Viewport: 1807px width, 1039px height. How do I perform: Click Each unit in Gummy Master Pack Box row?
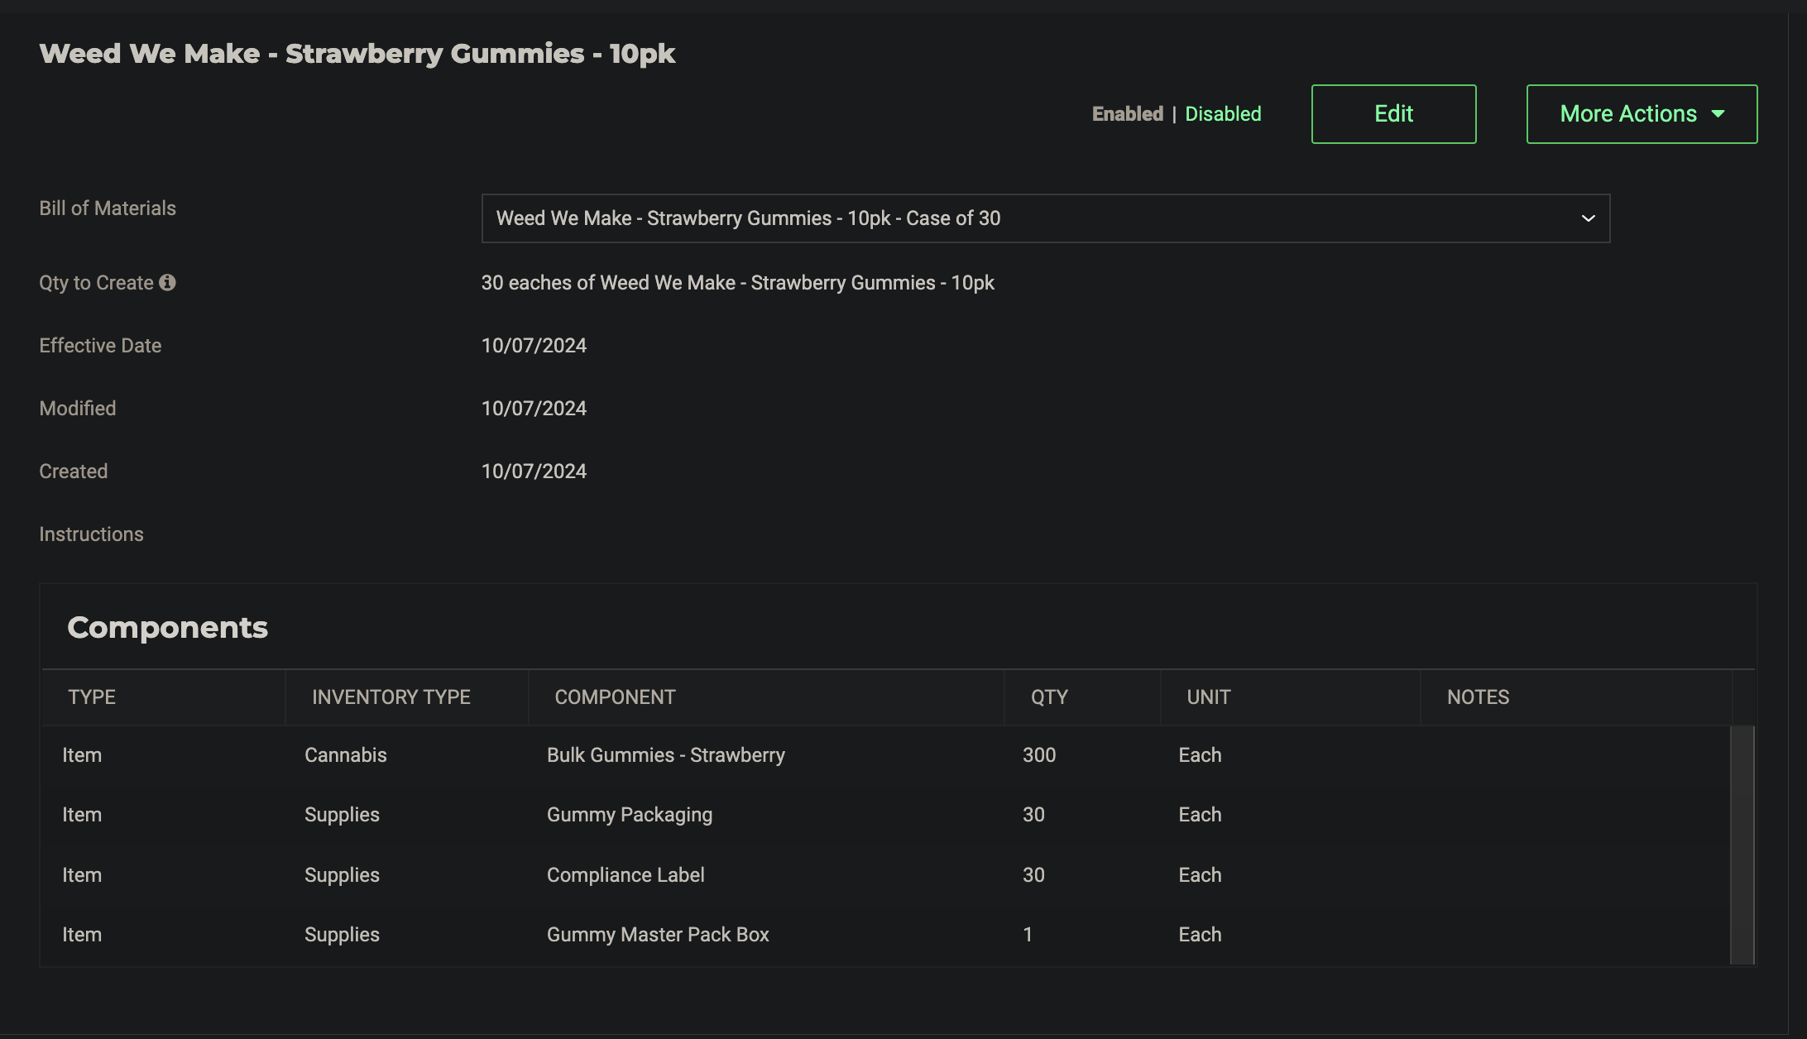[x=1200, y=935]
